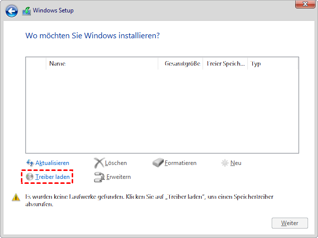The height and width of the screenshot is (238, 318).
Task: Click the Windows Setup title icon
Action: [x=26, y=11]
